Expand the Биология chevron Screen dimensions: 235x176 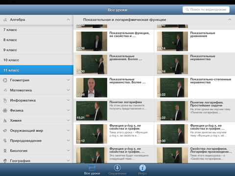point(68,151)
